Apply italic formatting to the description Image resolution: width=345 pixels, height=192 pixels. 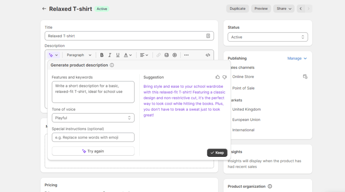click(110, 55)
